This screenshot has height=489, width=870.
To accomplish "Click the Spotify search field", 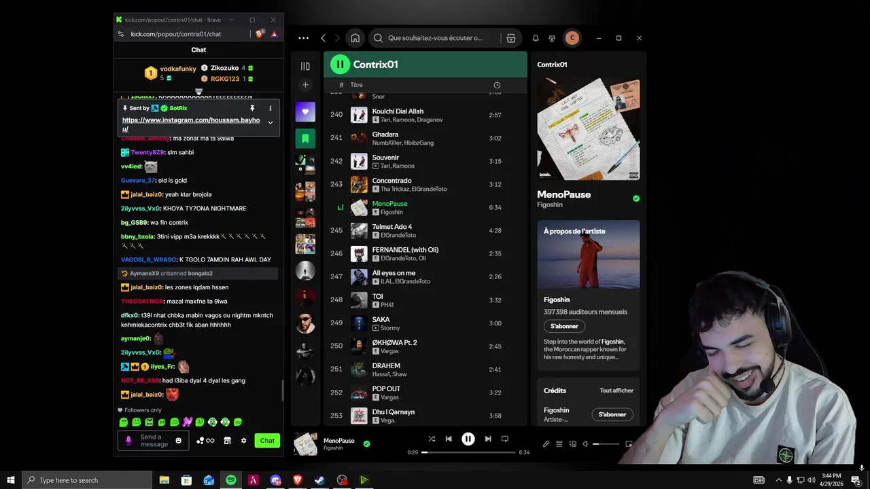I will tap(435, 38).
